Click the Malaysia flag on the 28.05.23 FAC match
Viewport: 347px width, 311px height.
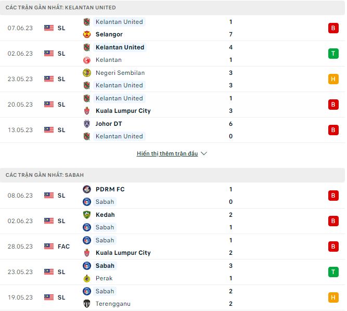(49, 247)
